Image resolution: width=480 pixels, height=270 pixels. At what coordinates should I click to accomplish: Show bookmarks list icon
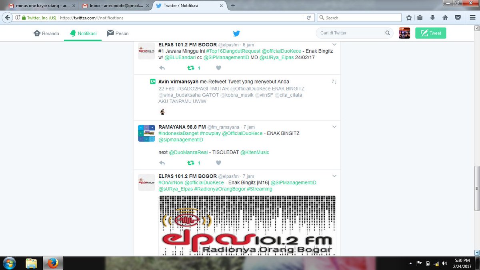tap(420, 18)
